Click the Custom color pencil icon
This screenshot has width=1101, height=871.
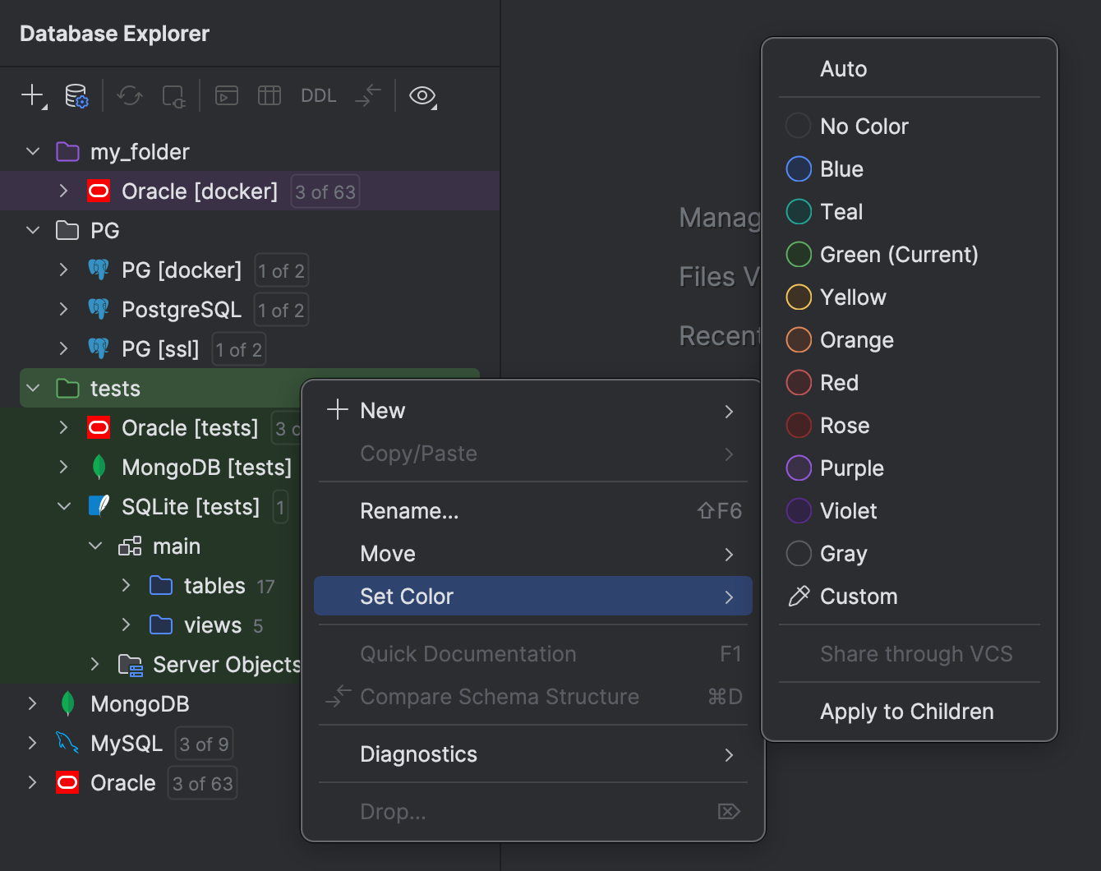(799, 597)
